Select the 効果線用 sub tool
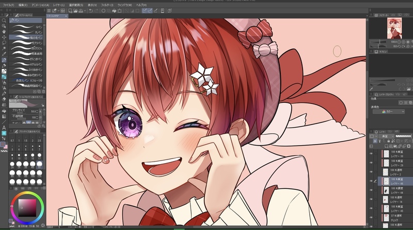The image size is (413, 230). (x=26, y=54)
